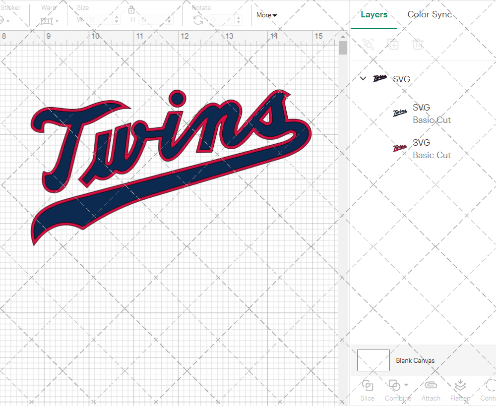This screenshot has height=406, width=496.
Task: Open the More dropdown menu
Action: click(x=266, y=15)
